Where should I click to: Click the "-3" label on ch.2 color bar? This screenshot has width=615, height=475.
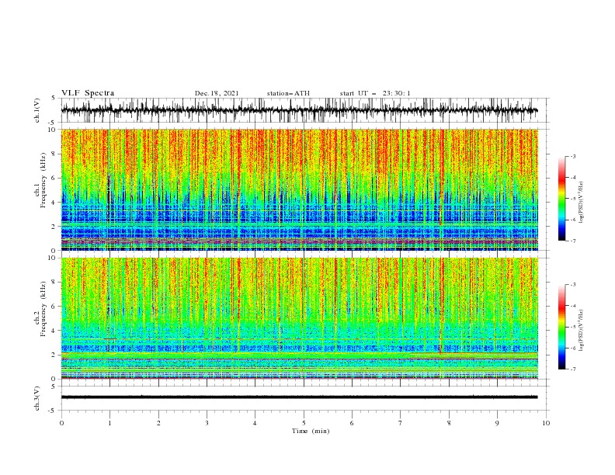[572, 285]
